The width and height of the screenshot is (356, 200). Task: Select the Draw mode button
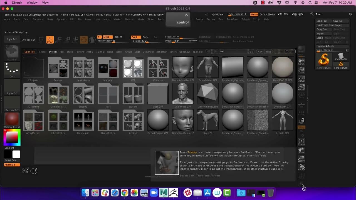coord(50,40)
